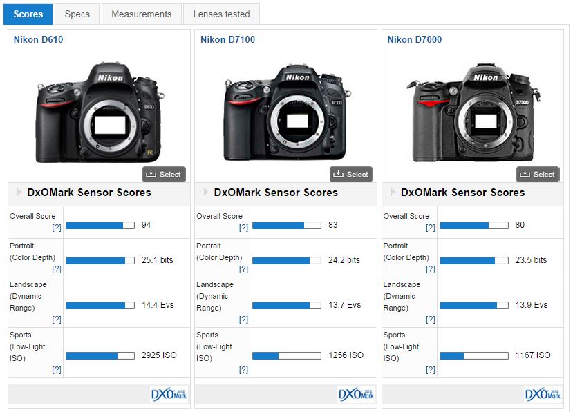Click the 23.5 bits color depth value

(x=531, y=259)
